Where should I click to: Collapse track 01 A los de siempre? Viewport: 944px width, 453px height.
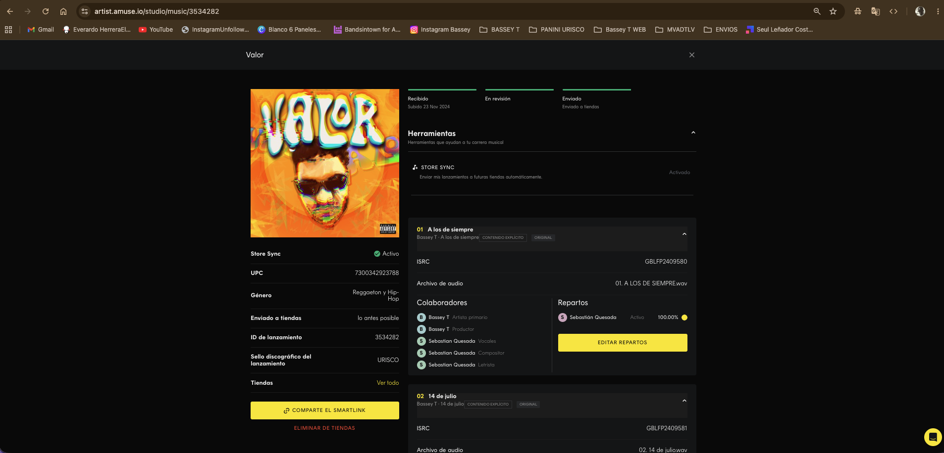[x=684, y=234]
